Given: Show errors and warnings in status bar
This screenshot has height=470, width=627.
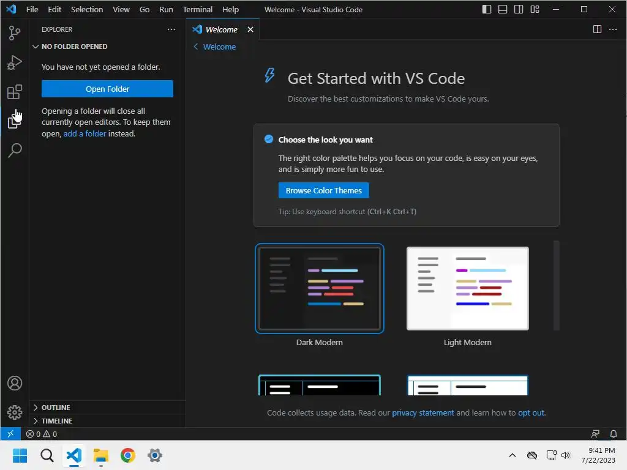Looking at the screenshot, I should (42, 434).
